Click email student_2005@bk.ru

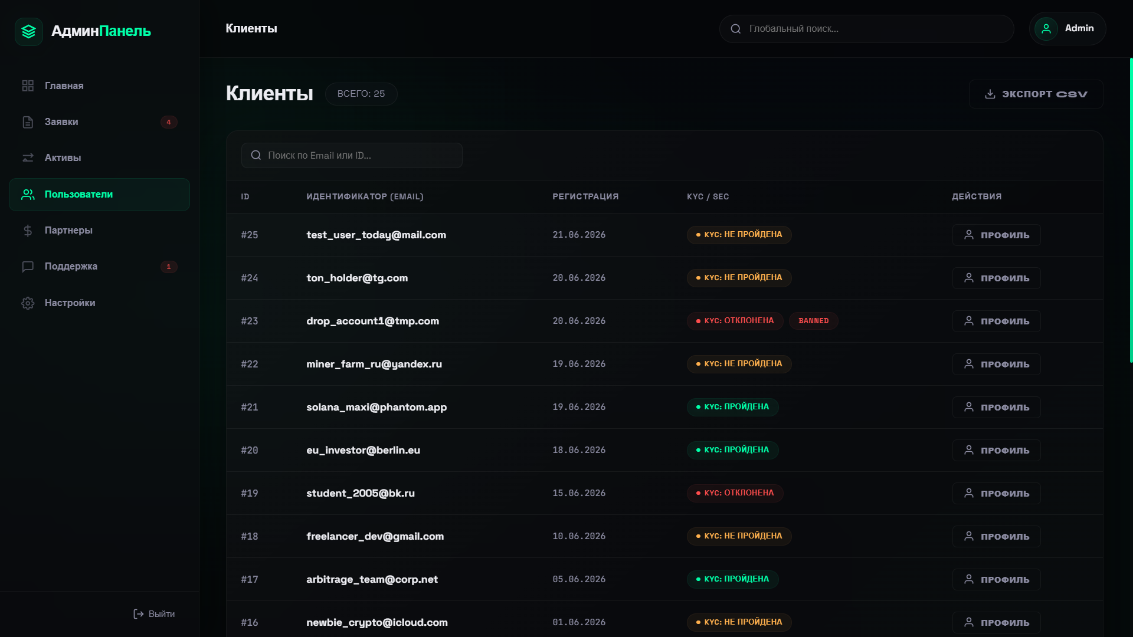361,493
